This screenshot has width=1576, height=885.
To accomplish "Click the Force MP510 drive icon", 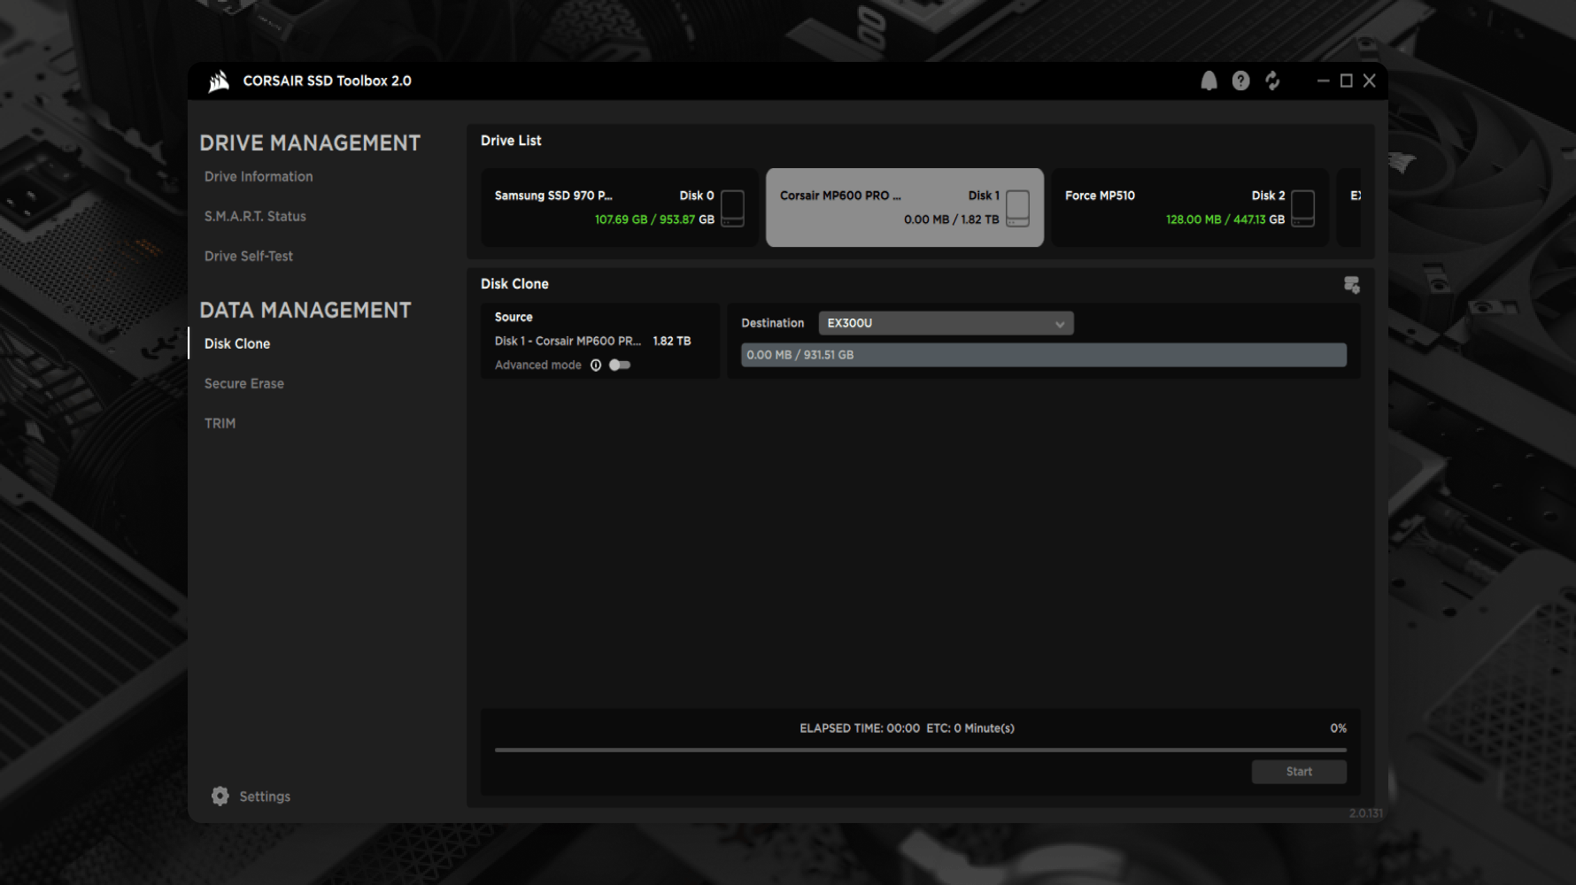I will 1302,208.
